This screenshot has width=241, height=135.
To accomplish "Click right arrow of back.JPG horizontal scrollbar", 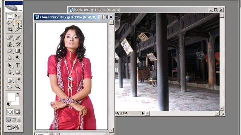I will coord(217,113).
